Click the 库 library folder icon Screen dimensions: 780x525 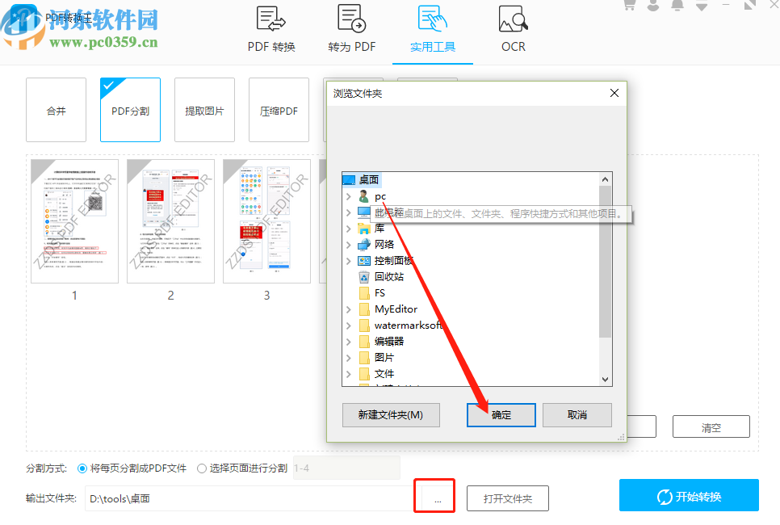364,229
